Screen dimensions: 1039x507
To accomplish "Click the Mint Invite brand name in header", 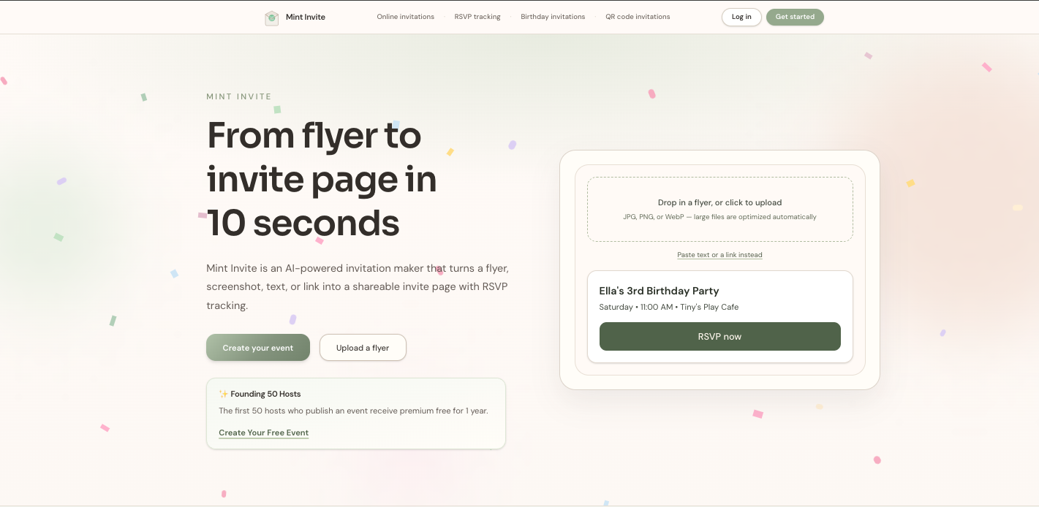I will pyautogui.click(x=306, y=18).
